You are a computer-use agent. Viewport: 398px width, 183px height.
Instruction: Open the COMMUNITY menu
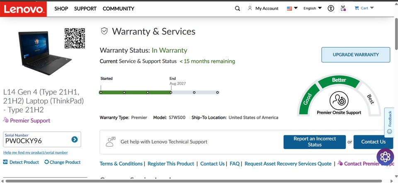click(119, 9)
